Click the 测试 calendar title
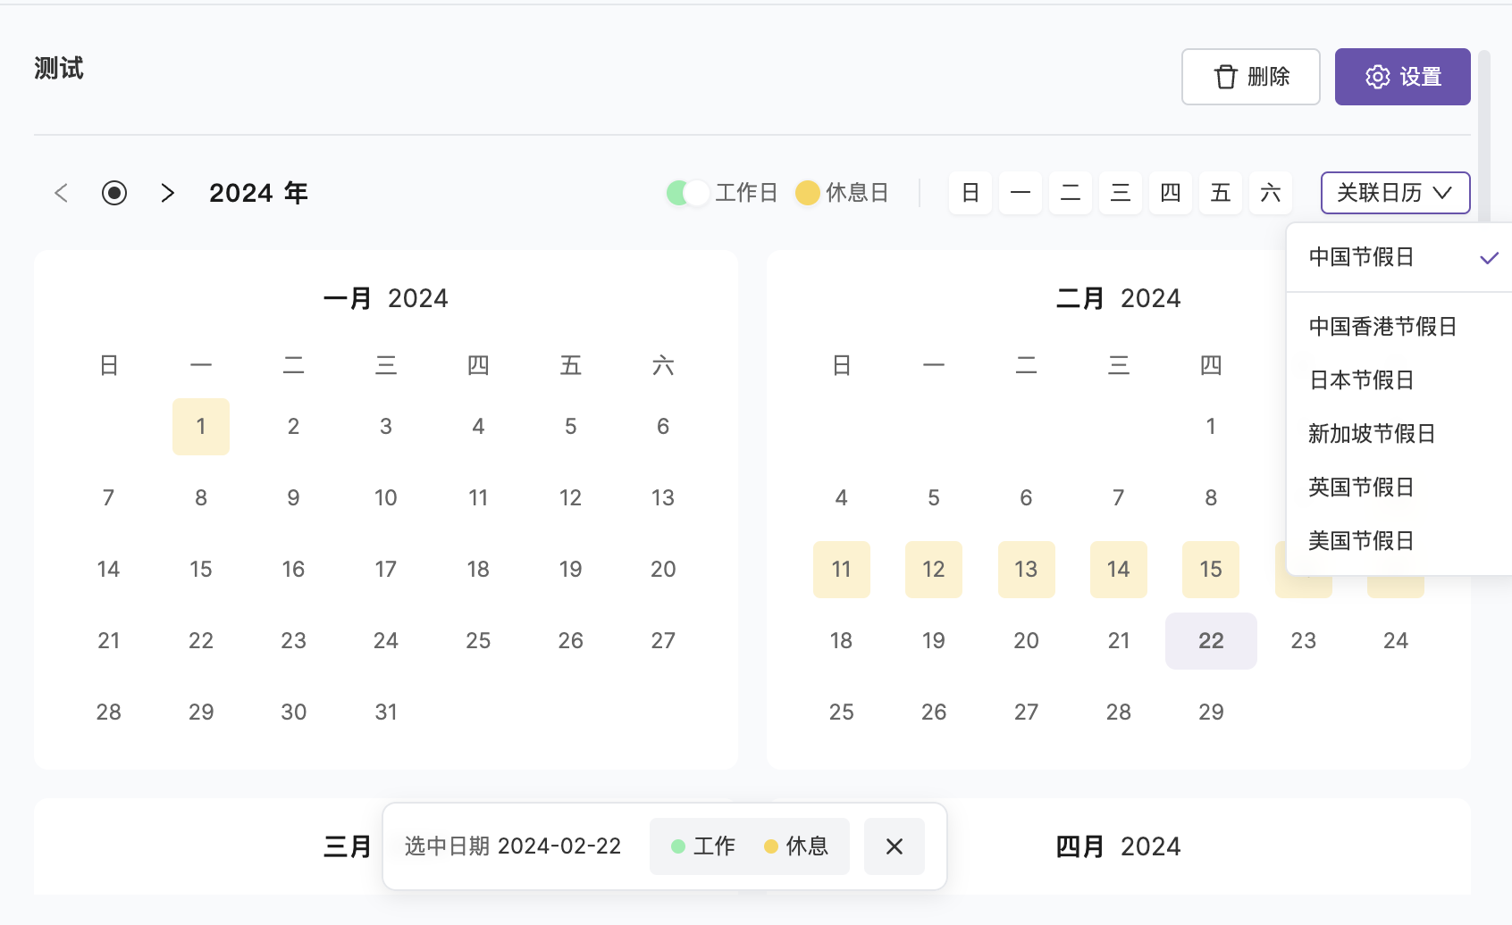This screenshot has width=1512, height=925. 59,69
